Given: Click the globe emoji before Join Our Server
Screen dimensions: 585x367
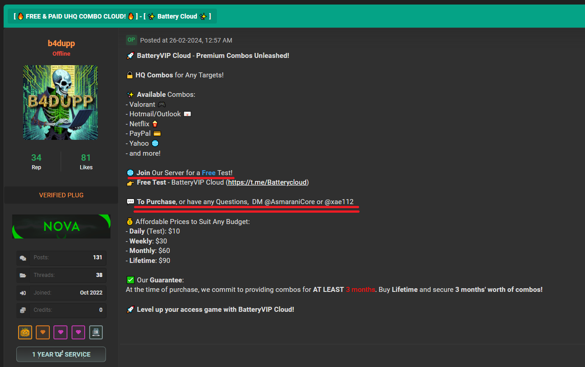Looking at the screenshot, I should (x=130, y=173).
